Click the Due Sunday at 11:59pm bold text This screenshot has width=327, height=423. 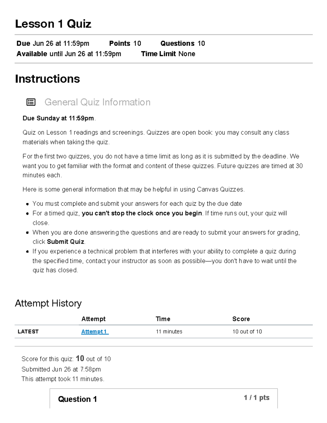[58, 118]
